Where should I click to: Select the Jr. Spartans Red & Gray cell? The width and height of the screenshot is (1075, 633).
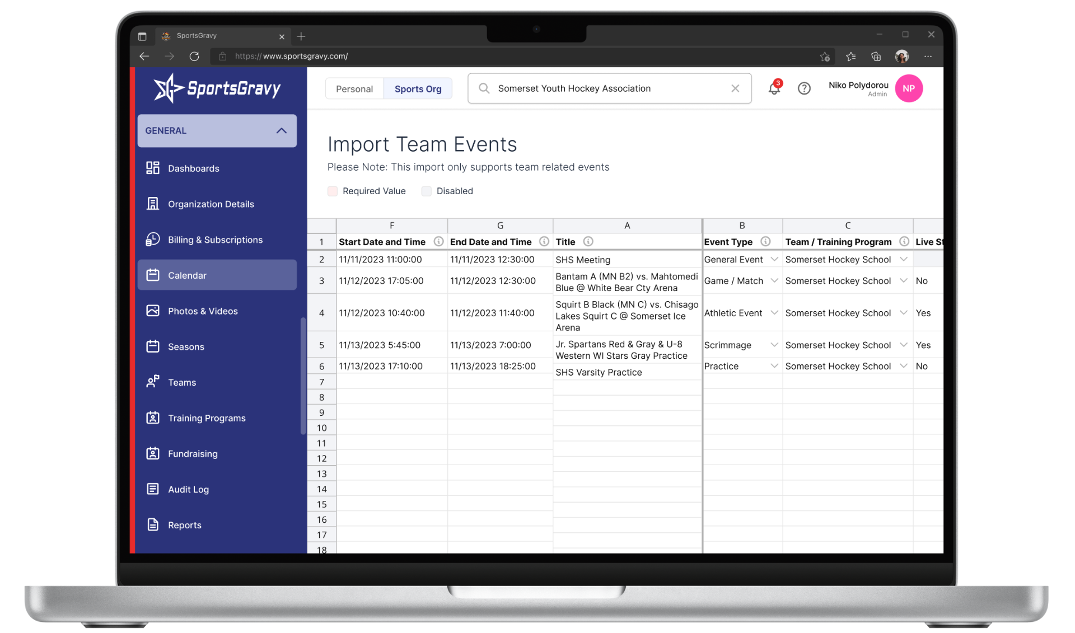pyautogui.click(x=627, y=350)
